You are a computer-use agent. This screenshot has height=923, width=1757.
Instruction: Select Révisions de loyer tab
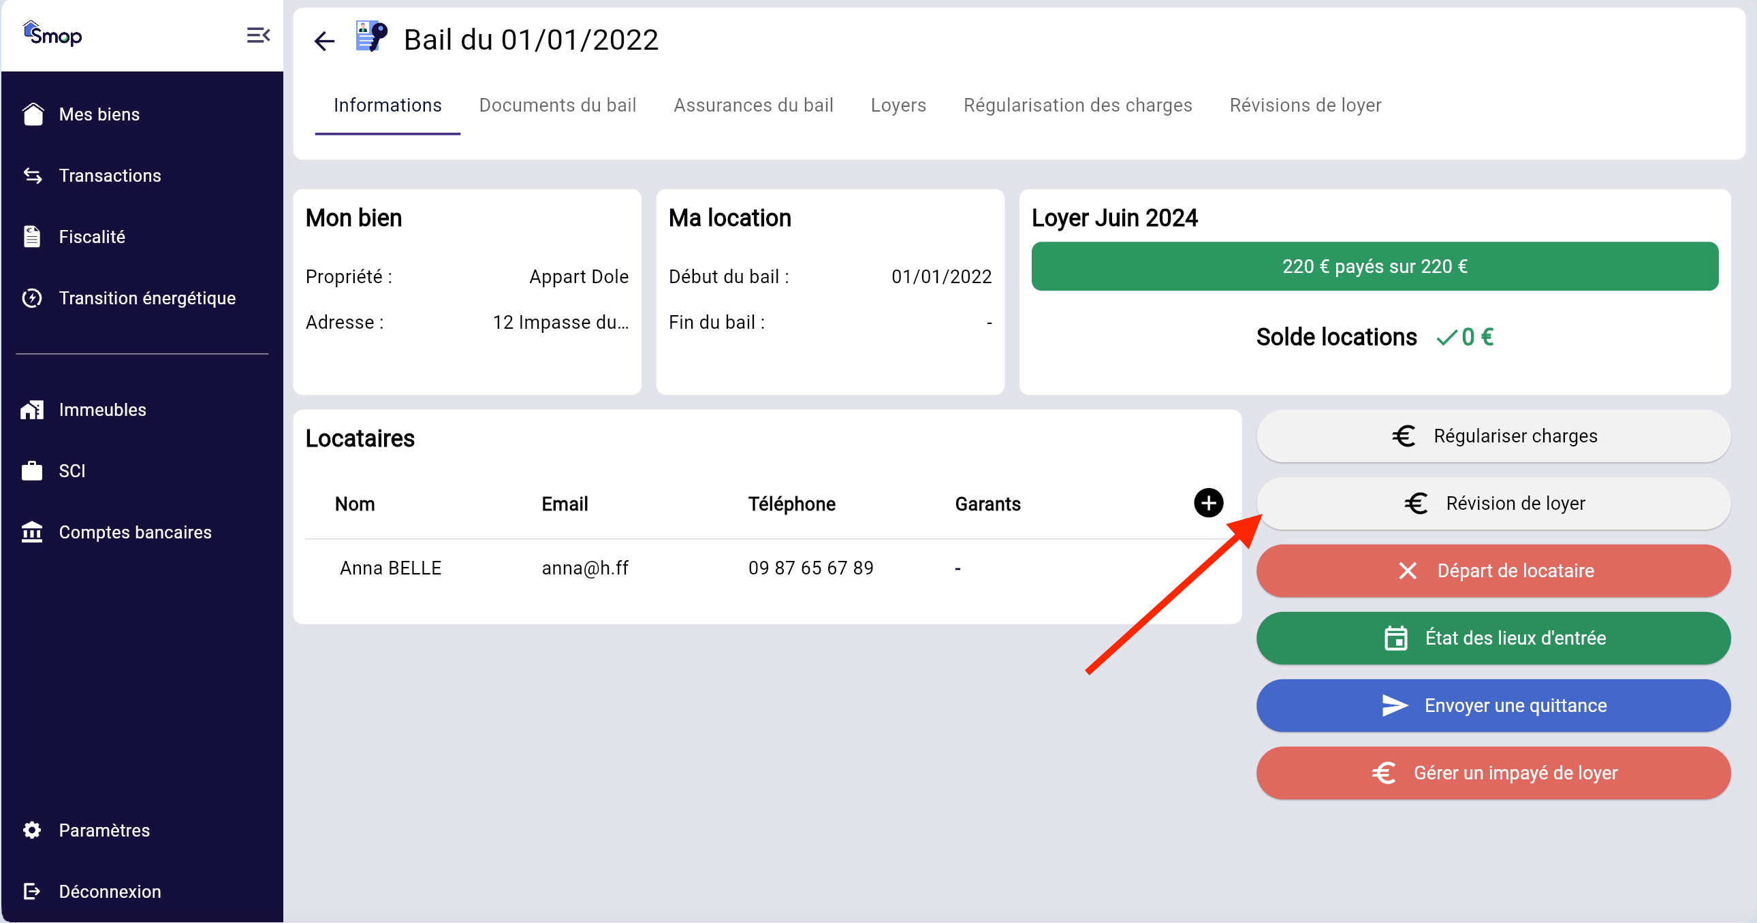click(1305, 105)
